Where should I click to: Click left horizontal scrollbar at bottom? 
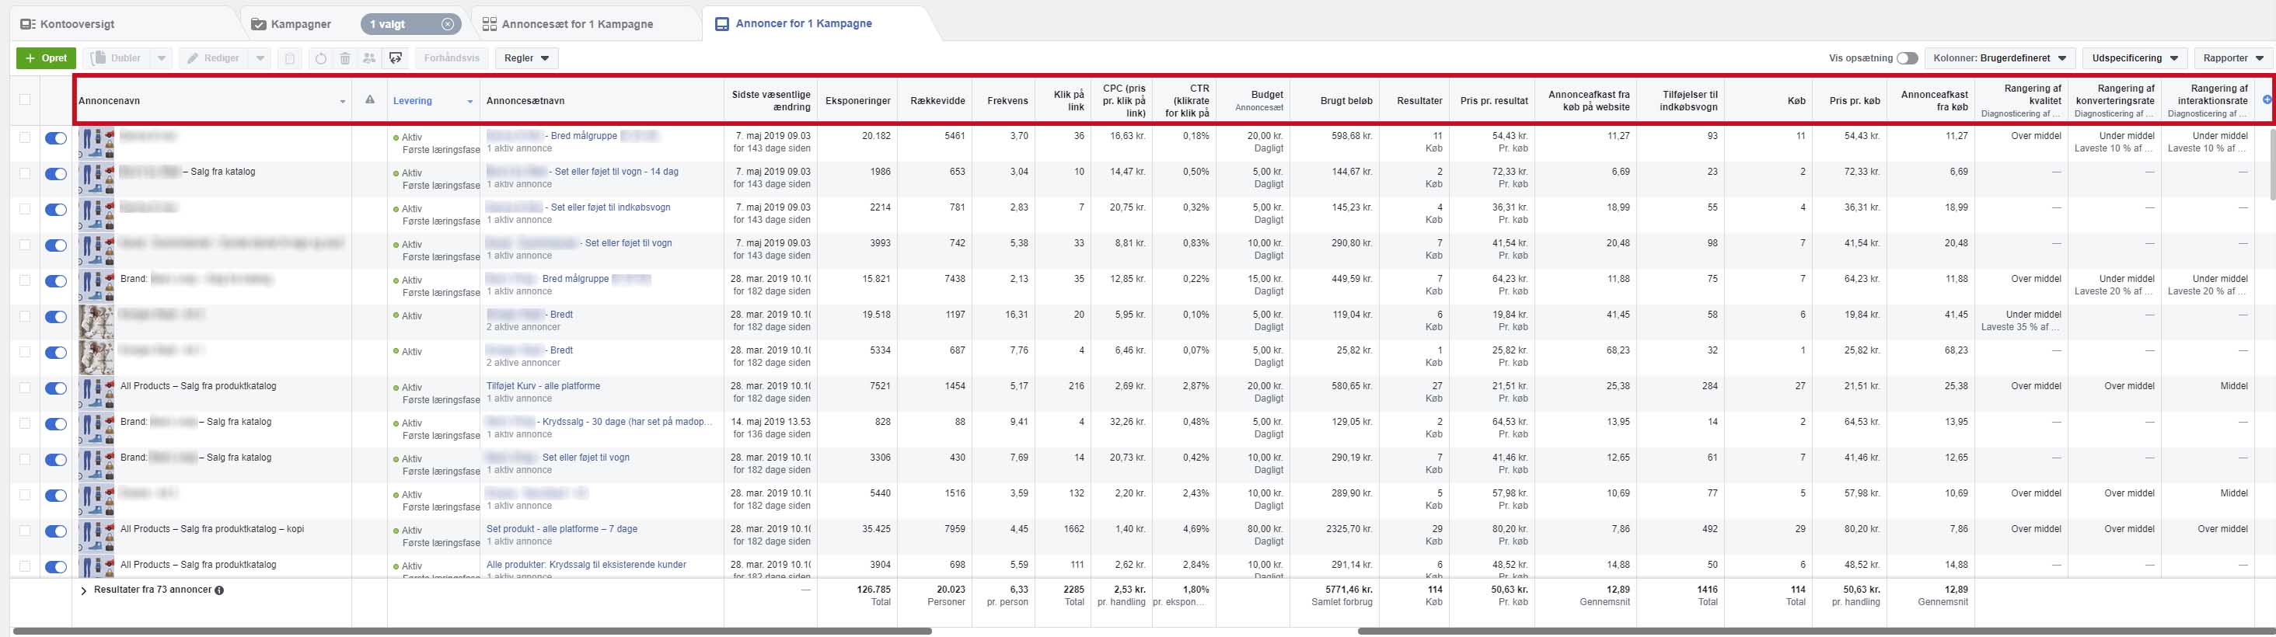473,631
